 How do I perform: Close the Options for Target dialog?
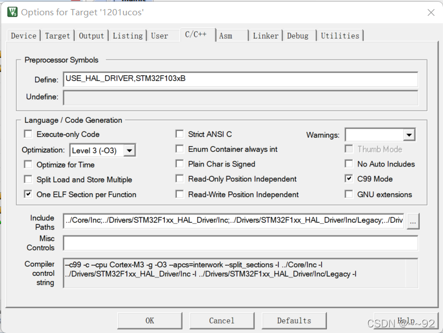[431, 12]
